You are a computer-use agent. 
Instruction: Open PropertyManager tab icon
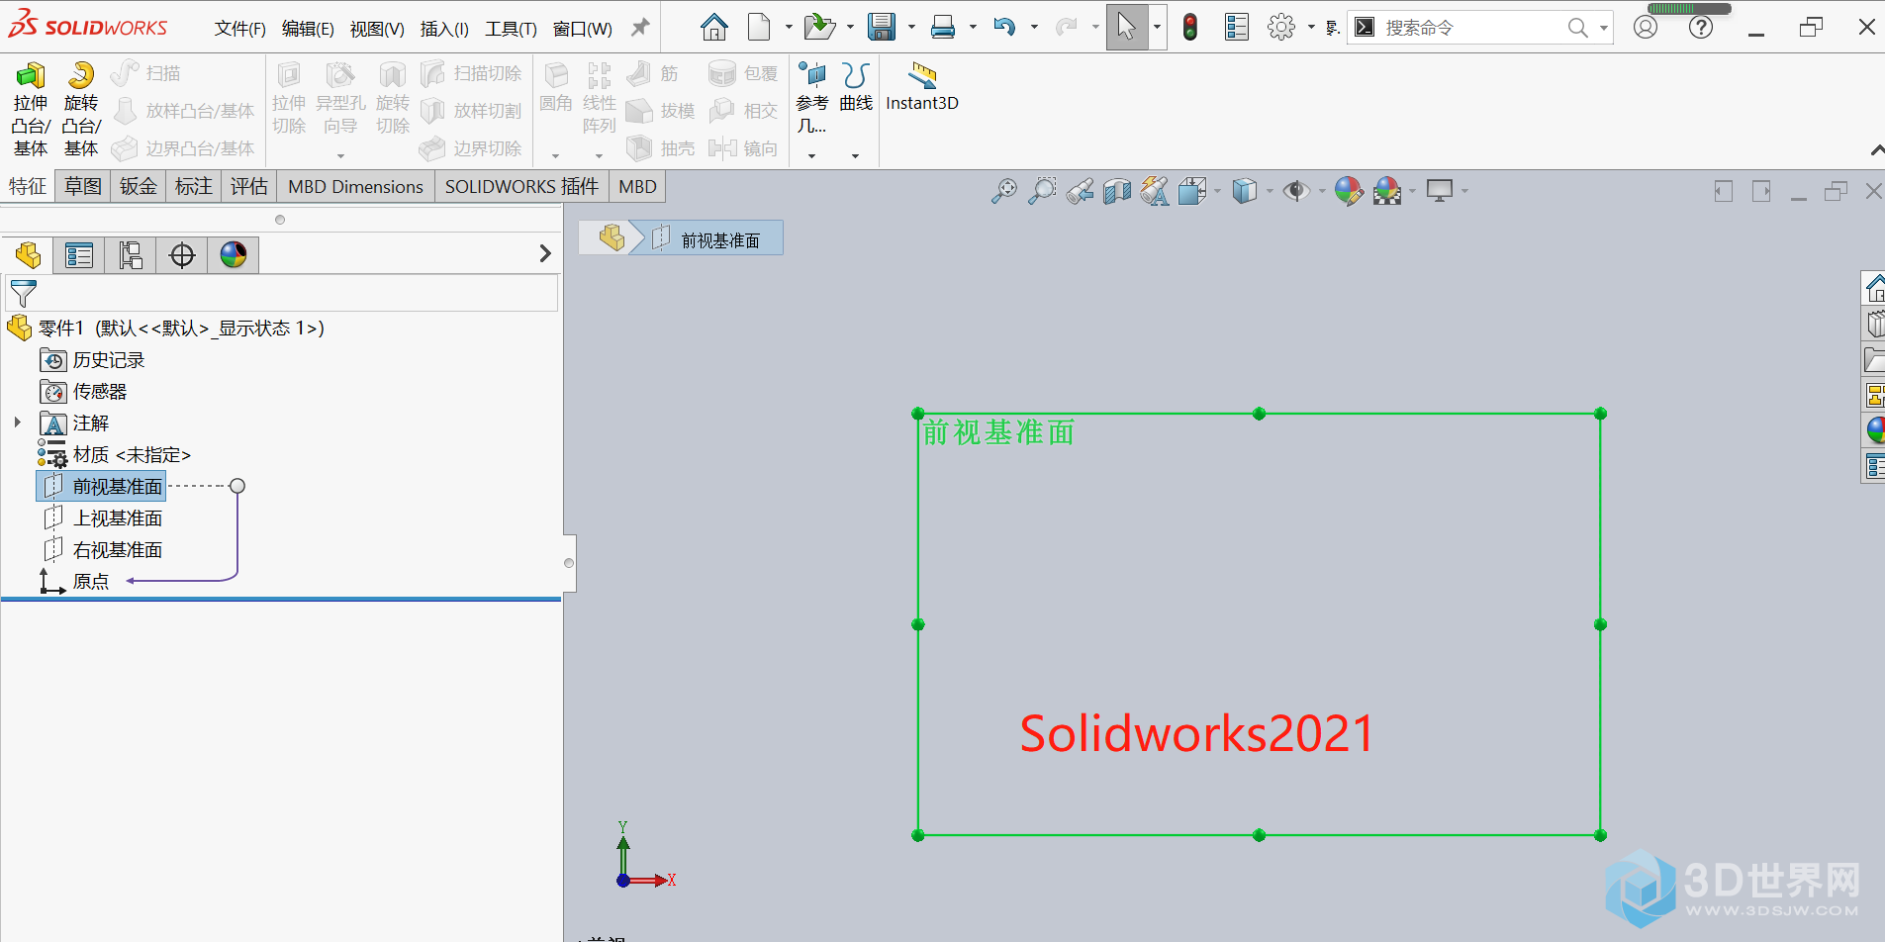pyautogui.click(x=79, y=255)
